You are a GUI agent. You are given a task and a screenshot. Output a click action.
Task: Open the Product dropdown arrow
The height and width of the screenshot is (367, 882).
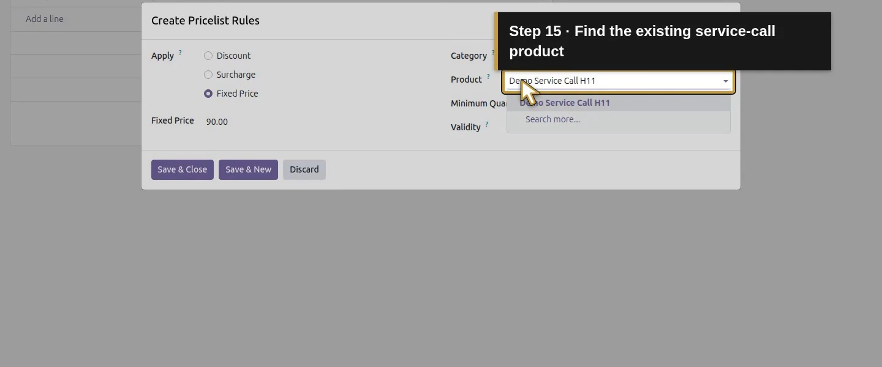[x=726, y=81]
